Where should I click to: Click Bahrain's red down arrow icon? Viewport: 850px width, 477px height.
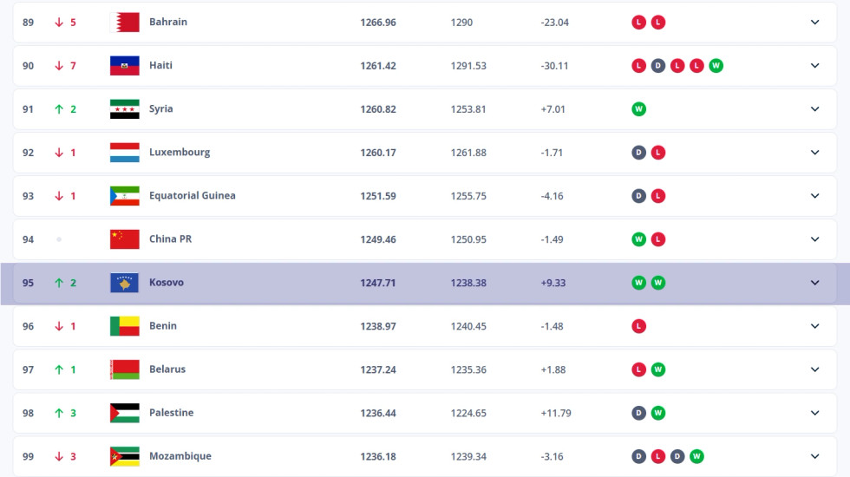(x=59, y=23)
